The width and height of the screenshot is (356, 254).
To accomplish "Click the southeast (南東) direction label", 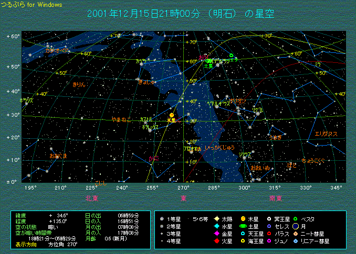I will click(275, 198).
